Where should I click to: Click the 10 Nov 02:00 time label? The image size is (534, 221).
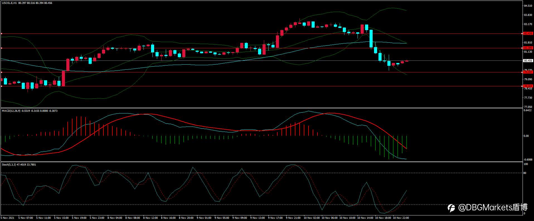point(312,218)
